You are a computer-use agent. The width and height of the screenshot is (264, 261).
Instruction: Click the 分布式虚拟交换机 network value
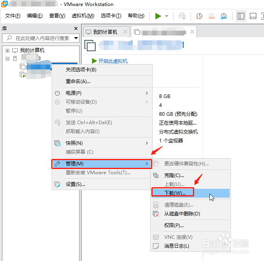pos(178,132)
